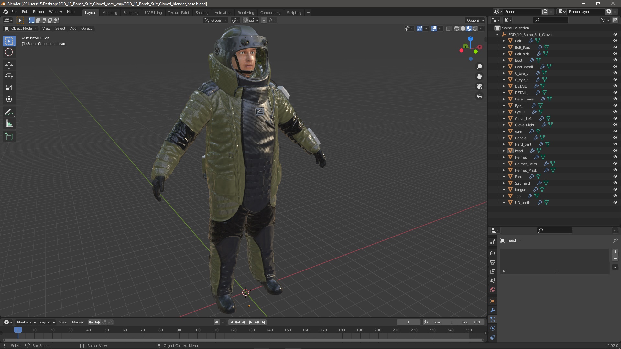Image resolution: width=621 pixels, height=349 pixels.
Task: Jump to the end frame
Action: [x=263, y=322]
